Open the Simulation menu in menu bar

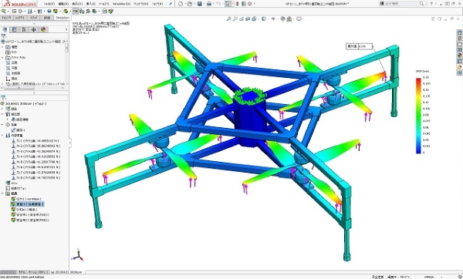(121, 4)
